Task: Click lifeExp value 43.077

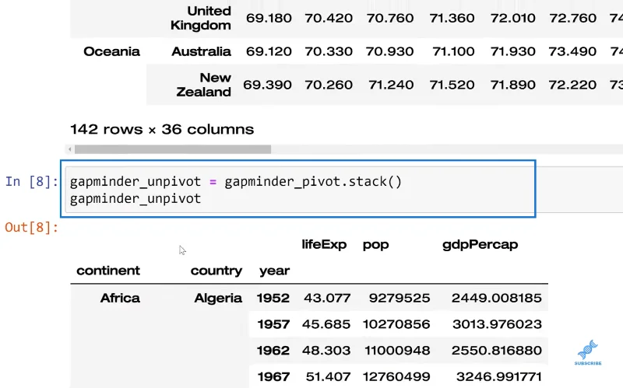Action: (327, 298)
